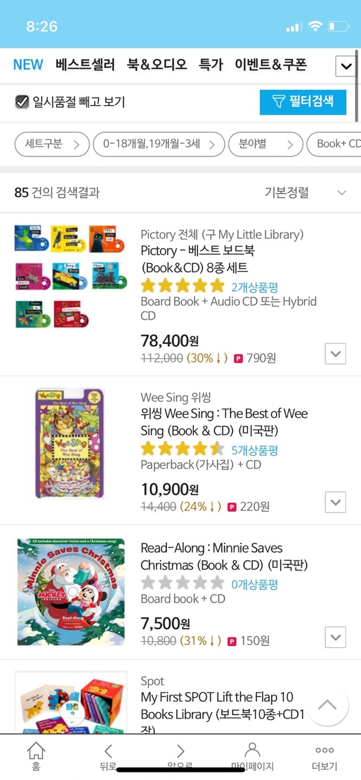The height and width of the screenshot is (780, 361).
Task: Uncheck 일시품절 빼고 보기 checkbox
Action: tap(22, 102)
